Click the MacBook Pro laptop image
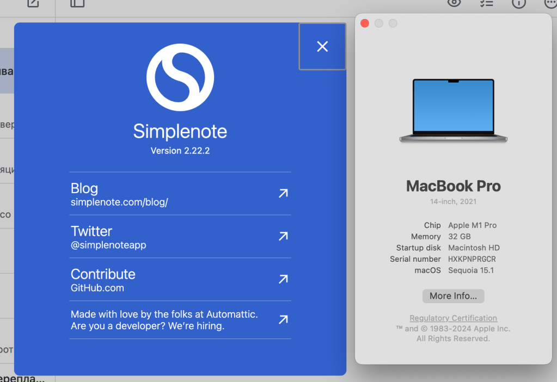 click(x=453, y=111)
